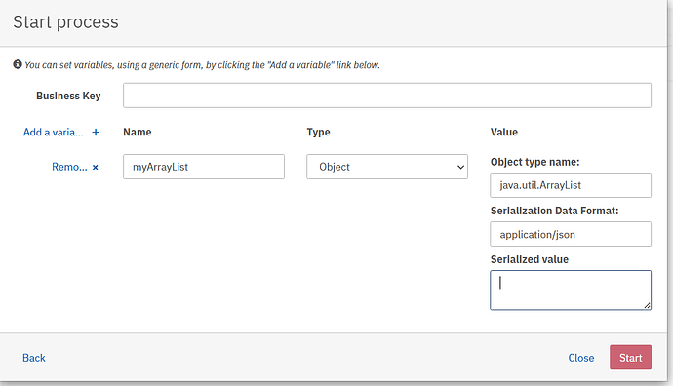This screenshot has height=386, width=673.
Task: Click the Close link in the footer
Action: point(581,358)
